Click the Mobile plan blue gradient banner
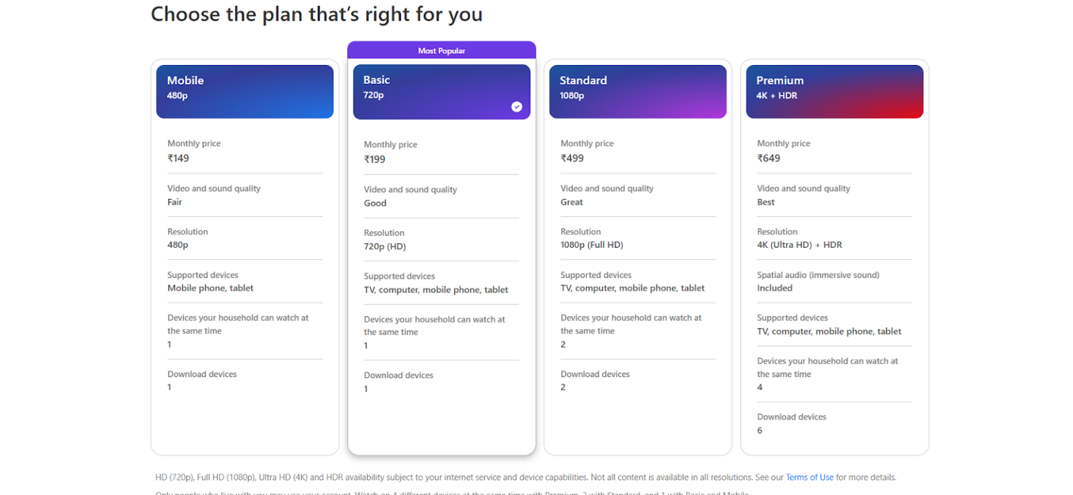The image size is (1073, 495). click(x=244, y=91)
